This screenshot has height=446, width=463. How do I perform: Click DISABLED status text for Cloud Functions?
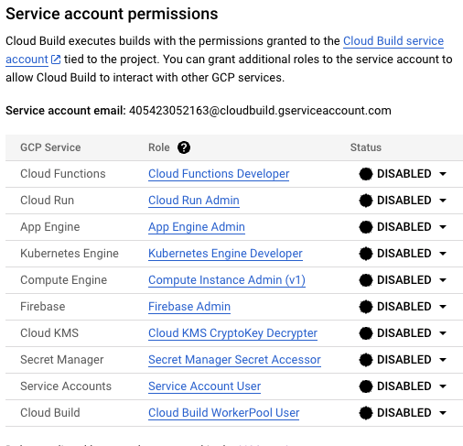pos(404,174)
